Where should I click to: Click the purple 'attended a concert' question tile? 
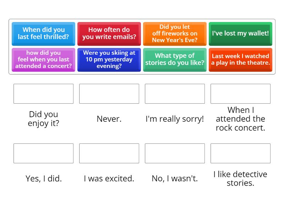coord(43,59)
